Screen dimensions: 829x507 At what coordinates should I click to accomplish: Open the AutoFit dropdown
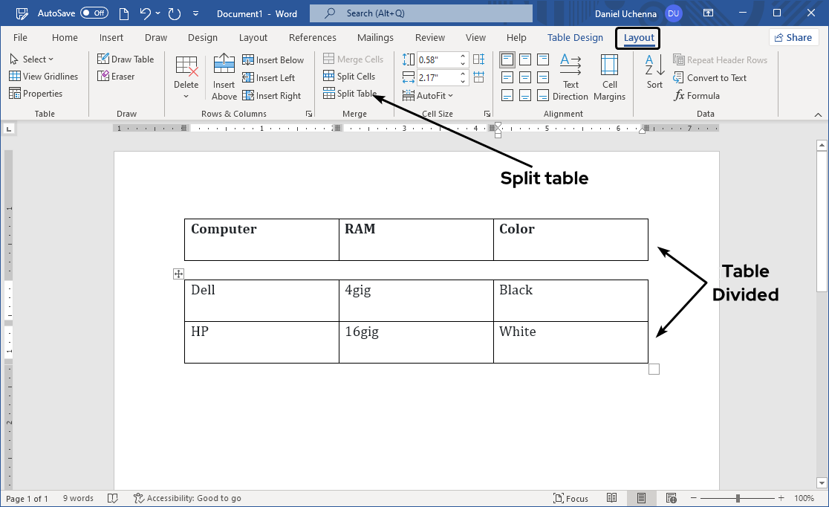click(431, 95)
